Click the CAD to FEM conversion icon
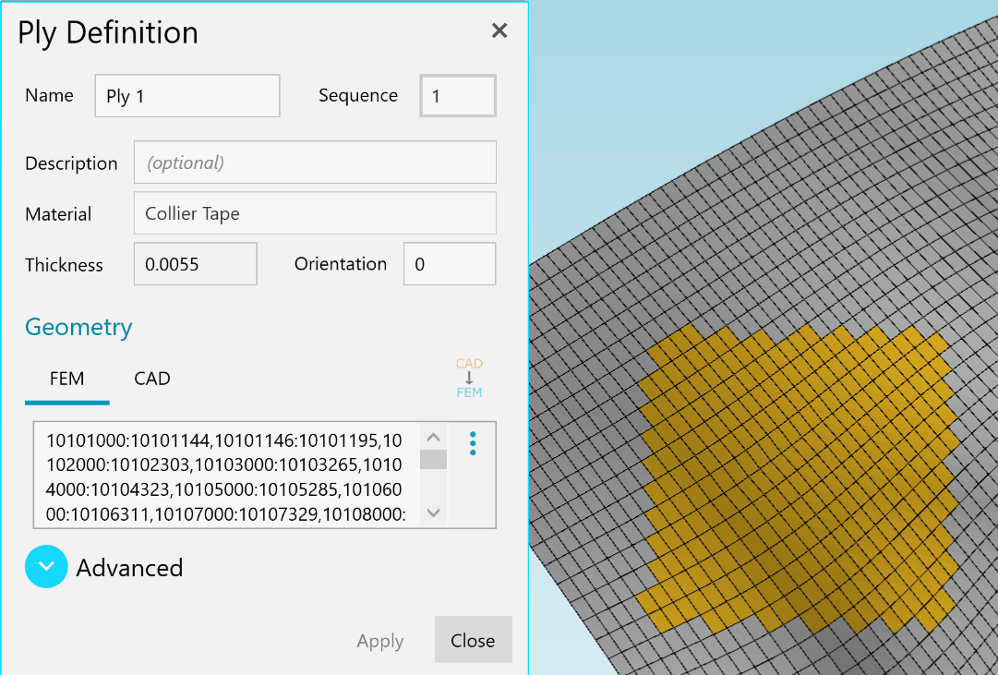This screenshot has height=675, width=998. [x=469, y=378]
